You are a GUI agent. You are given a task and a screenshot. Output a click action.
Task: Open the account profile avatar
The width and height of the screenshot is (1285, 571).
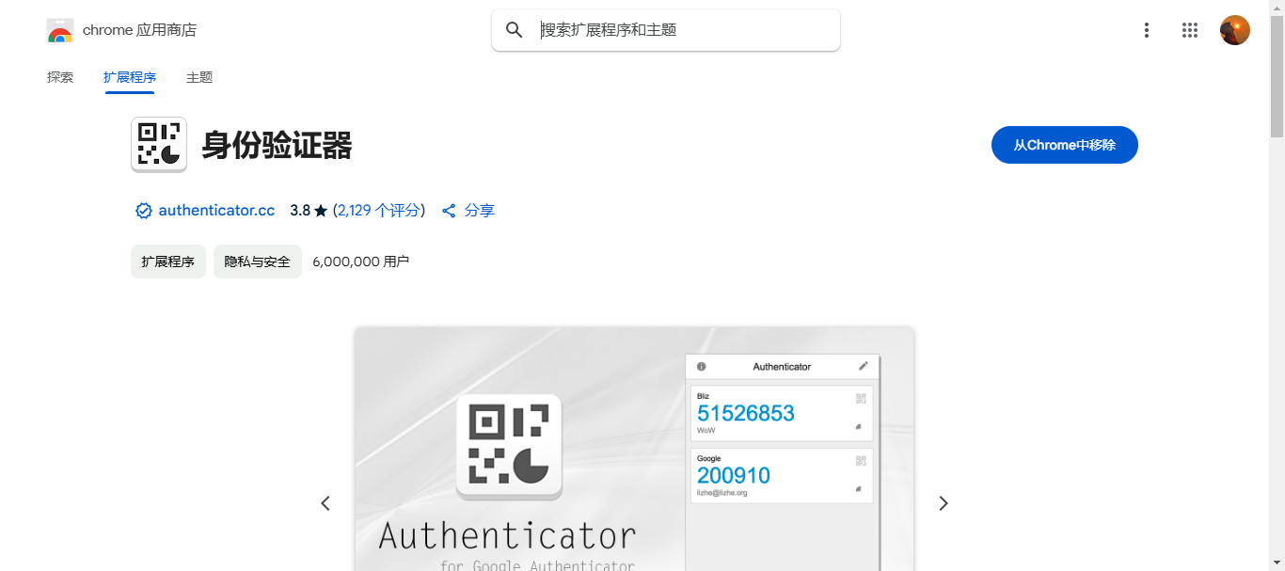pos(1235,30)
